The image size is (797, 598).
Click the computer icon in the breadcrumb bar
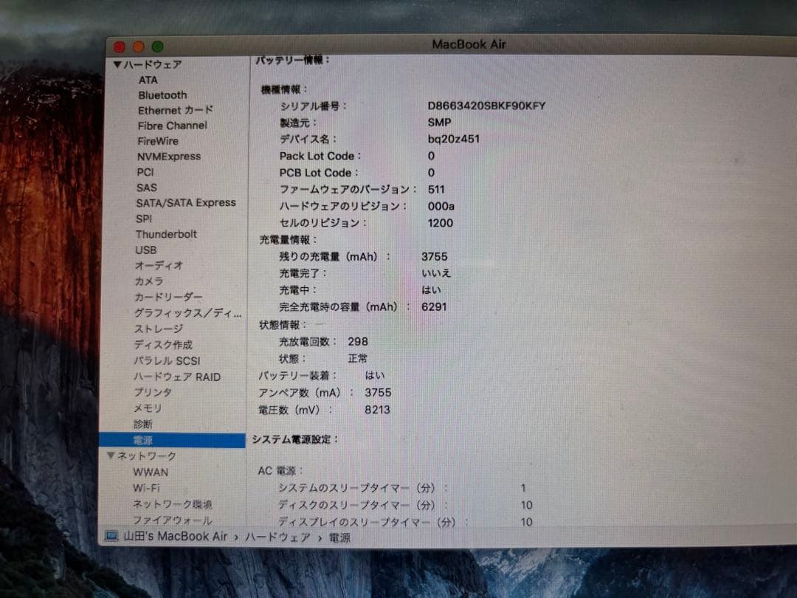click(x=112, y=537)
